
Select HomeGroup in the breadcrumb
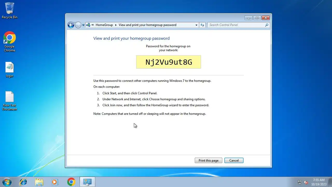[104, 25]
